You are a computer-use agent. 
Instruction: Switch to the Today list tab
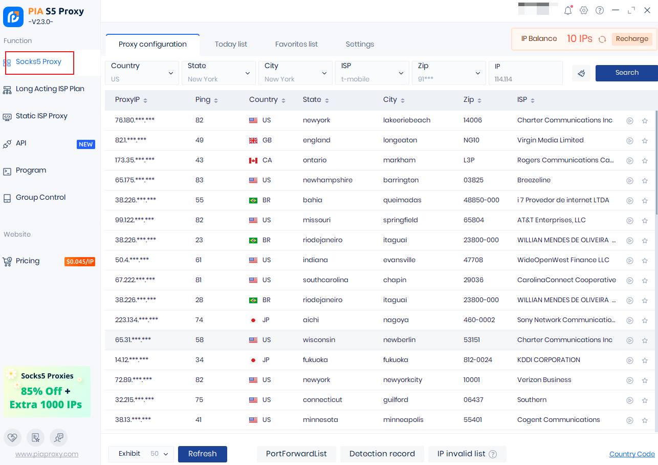pos(231,45)
